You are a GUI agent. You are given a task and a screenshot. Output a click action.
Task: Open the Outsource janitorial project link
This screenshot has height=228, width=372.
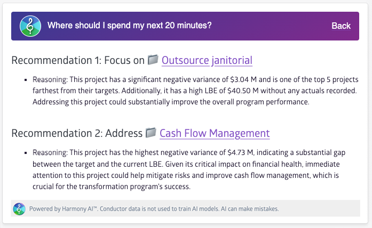click(x=207, y=60)
